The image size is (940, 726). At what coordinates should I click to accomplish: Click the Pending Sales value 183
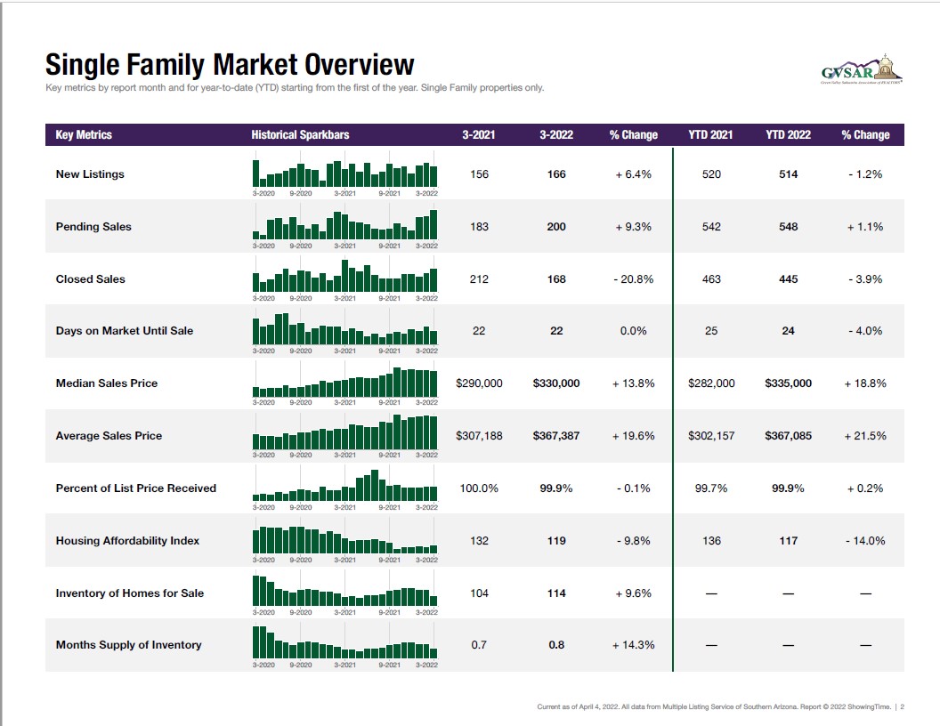pos(479,226)
